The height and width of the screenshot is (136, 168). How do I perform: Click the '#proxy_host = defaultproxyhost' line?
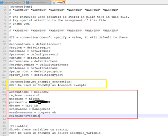coord(36,72)
